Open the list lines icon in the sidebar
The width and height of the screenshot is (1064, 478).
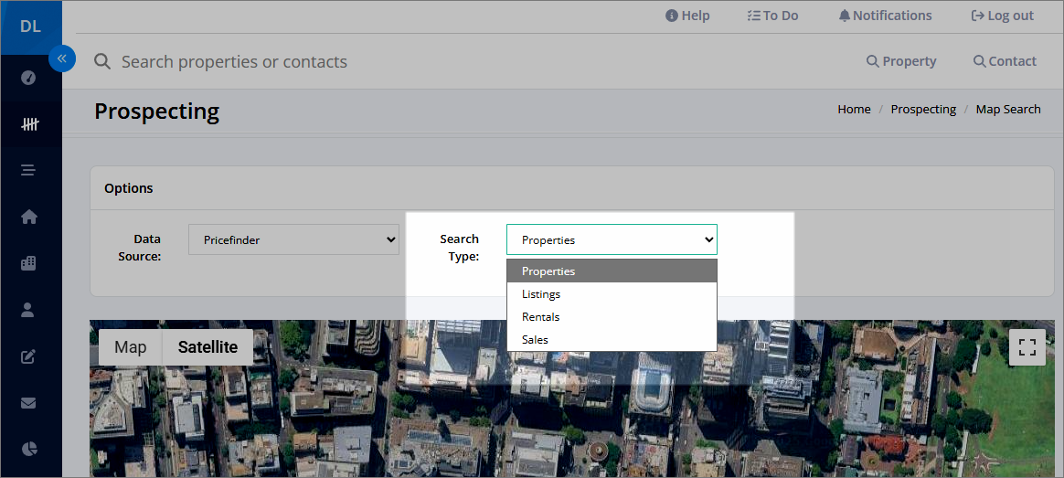pyautogui.click(x=27, y=170)
